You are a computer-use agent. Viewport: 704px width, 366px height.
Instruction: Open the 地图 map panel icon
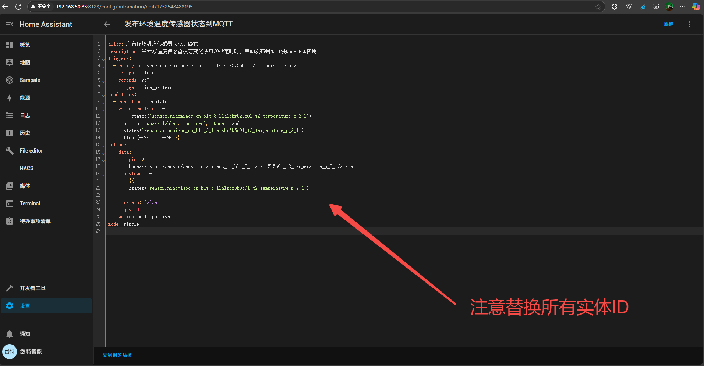10,62
